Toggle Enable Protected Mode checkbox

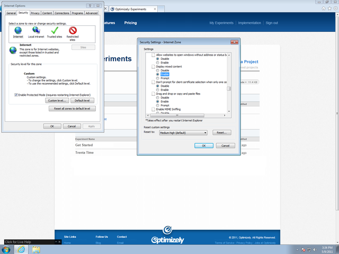coord(16,94)
